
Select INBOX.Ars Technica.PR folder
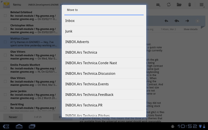(104, 105)
